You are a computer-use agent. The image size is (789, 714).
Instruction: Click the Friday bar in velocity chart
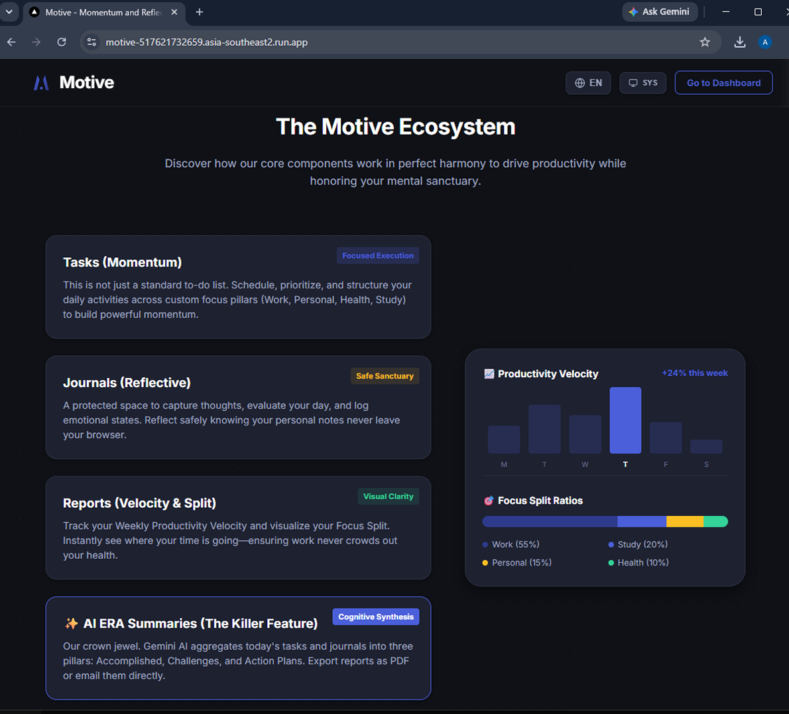click(x=666, y=438)
